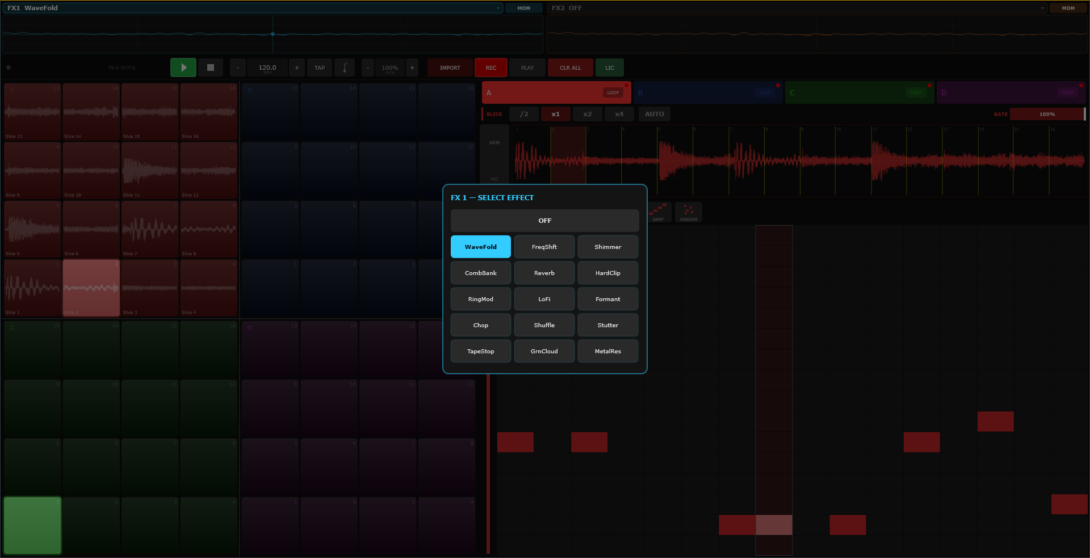Choose the Chop effect
The image size is (1090, 558).
click(x=481, y=325)
